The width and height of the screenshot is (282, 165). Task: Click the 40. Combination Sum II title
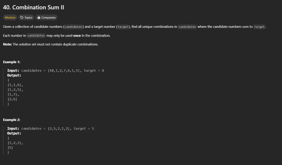tap(33, 7)
